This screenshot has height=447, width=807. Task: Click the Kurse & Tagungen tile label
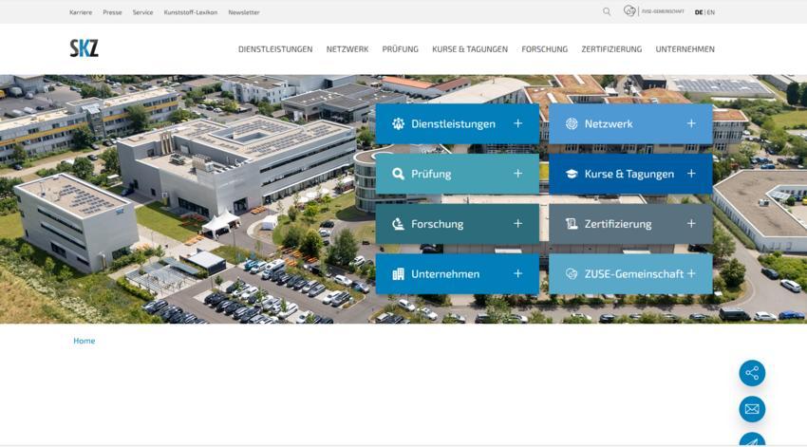click(x=629, y=174)
